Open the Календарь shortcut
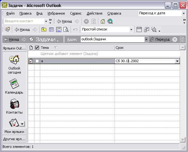188x152 pixels. (14, 86)
